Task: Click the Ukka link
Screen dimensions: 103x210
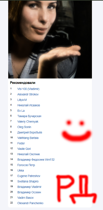Action: click(21, 170)
